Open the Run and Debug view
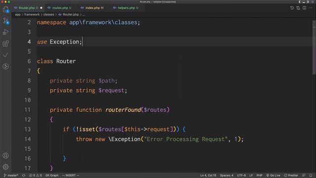The image size is (316, 178). pos(5,32)
